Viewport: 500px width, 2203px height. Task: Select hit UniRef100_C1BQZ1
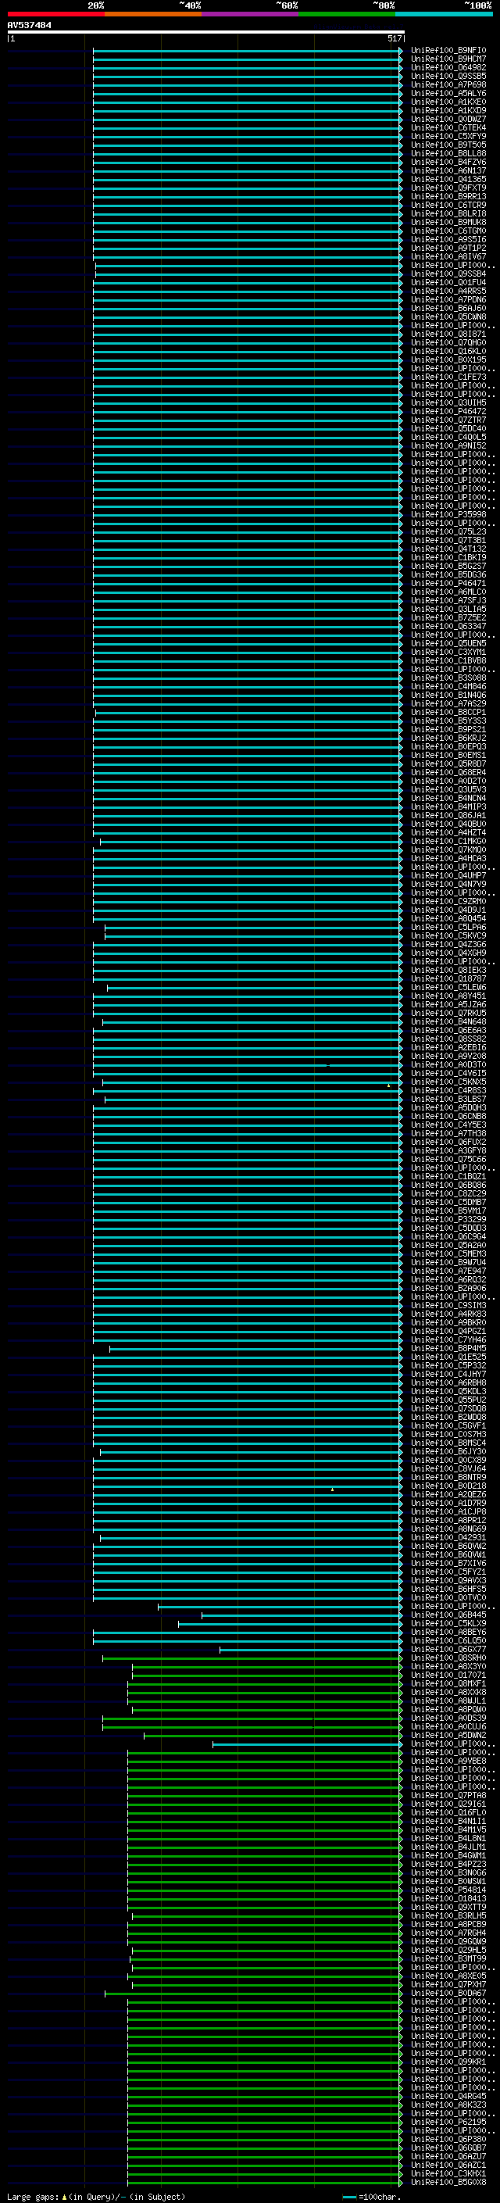[x=448, y=1177]
